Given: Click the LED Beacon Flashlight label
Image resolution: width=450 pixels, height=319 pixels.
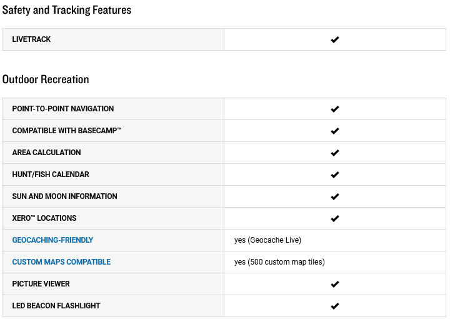Looking at the screenshot, I should click(56, 306).
